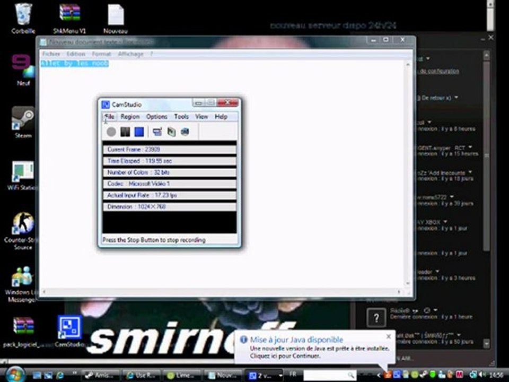Click Switch Between Windows quick launch icon
This screenshot has height=382, width=509.
click(48, 375)
